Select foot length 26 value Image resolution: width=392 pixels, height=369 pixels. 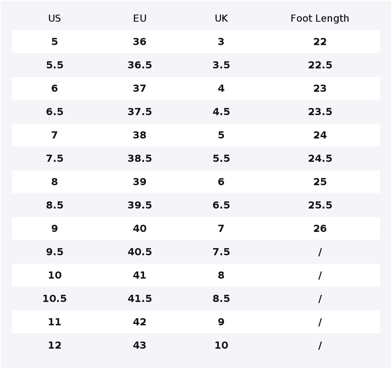320,229
